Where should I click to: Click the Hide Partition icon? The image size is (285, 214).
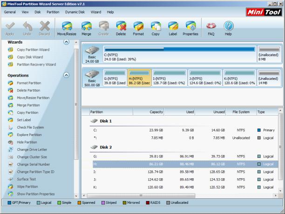tap(11, 142)
